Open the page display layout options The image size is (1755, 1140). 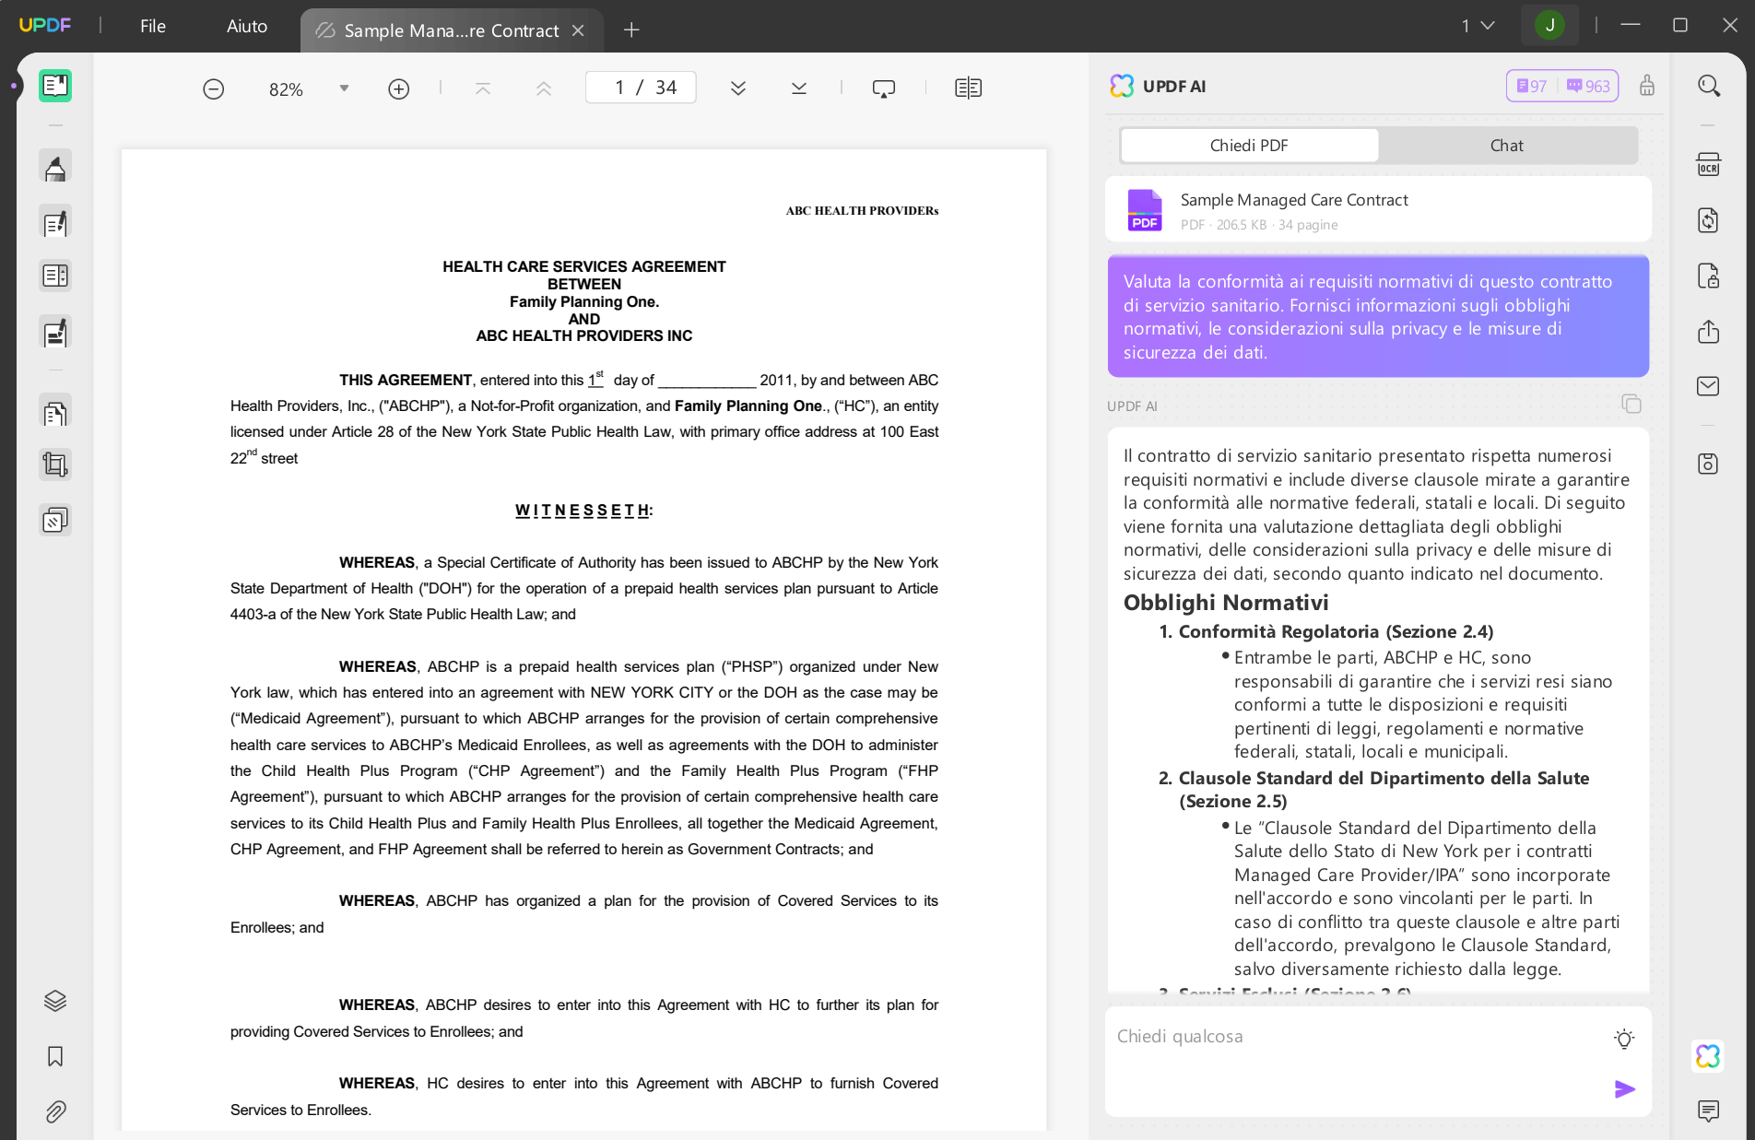(968, 88)
